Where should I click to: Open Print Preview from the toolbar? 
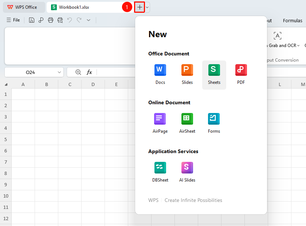60,20
